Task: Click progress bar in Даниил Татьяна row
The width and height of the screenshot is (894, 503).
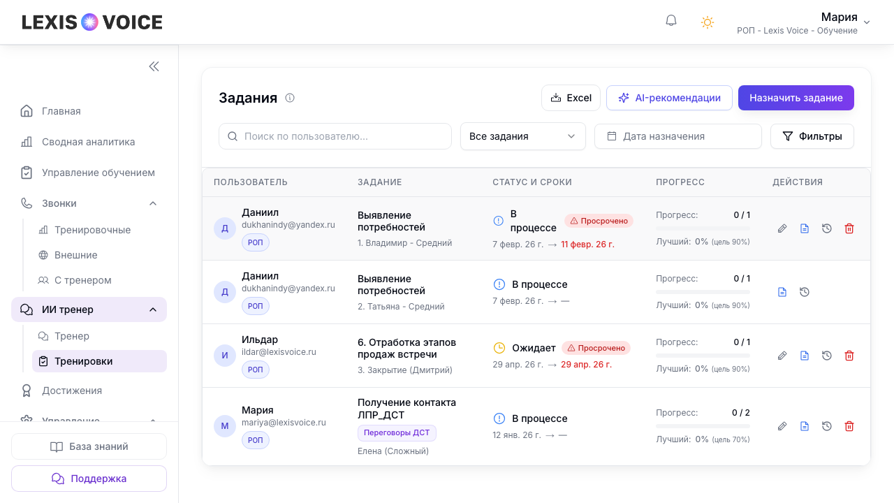Action: pos(703,292)
